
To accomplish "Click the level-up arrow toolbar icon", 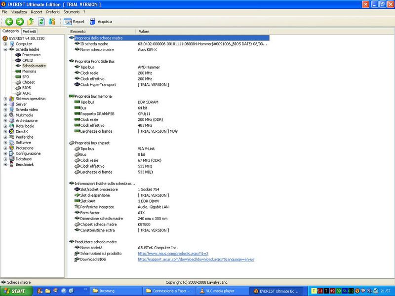I will (x=31, y=21).
